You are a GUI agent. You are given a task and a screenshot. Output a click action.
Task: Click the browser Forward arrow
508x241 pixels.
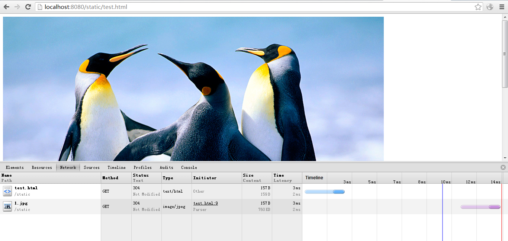(x=17, y=7)
